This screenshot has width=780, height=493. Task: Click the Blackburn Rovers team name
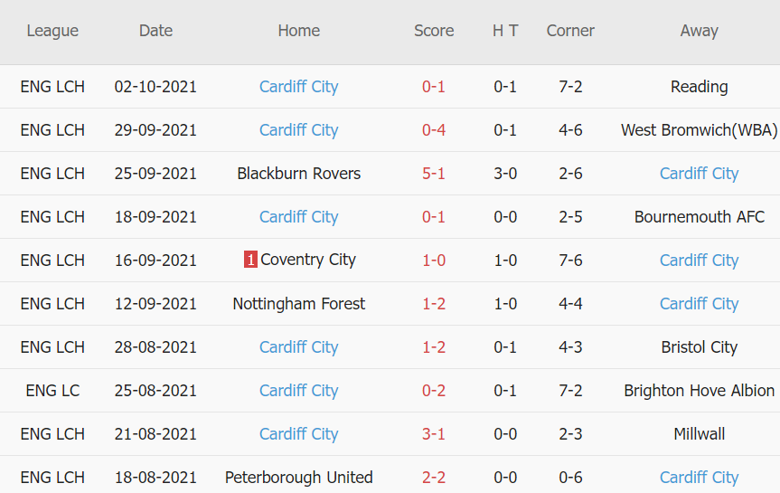click(298, 174)
